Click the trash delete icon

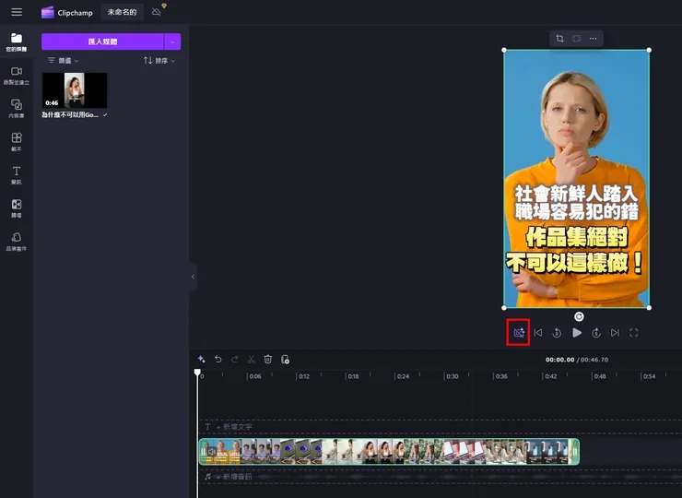click(268, 359)
